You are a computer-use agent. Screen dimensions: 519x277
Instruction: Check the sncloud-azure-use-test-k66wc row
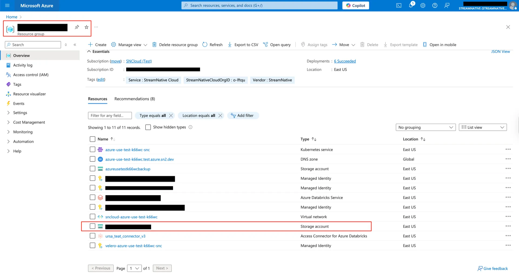(x=92, y=217)
